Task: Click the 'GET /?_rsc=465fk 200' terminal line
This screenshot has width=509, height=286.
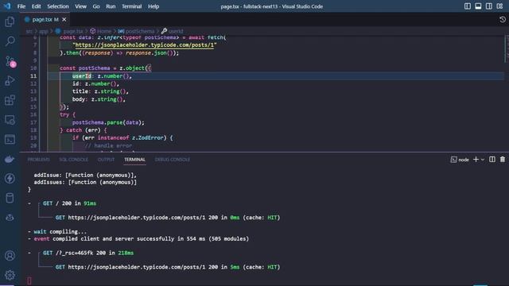Action: pyautogui.click(x=88, y=253)
